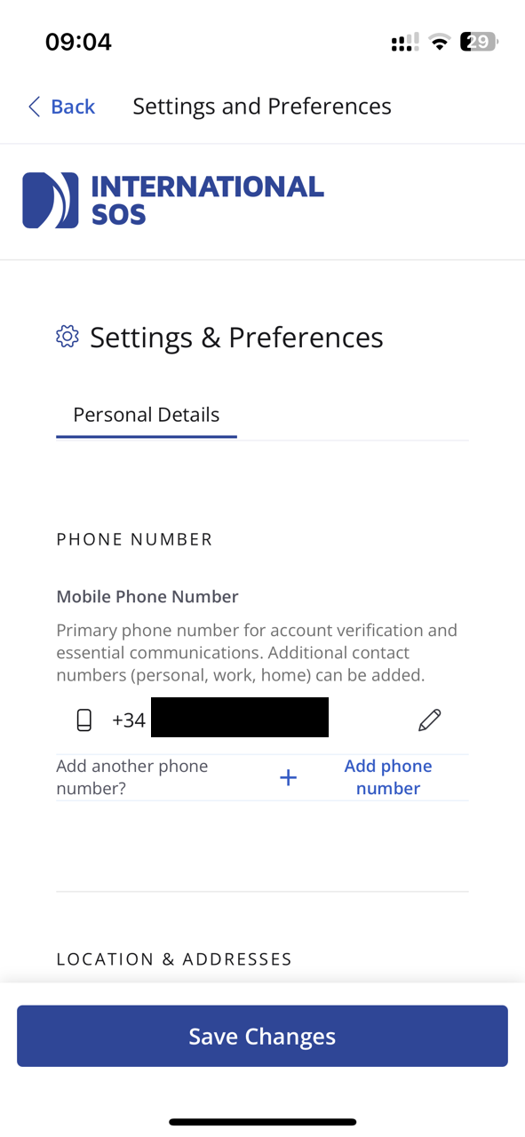Click the Wi-Fi icon in status bar
The image size is (525, 1137).
coord(440,42)
